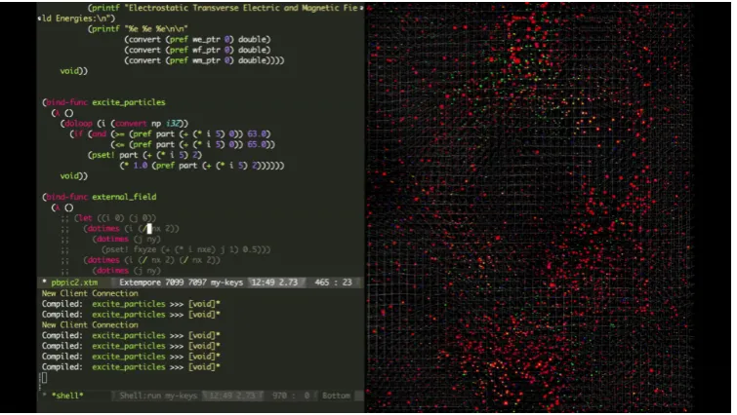737x415 pixels.
Task: Click the 465 : 23 line/column indicator
Action: pyautogui.click(x=333, y=283)
